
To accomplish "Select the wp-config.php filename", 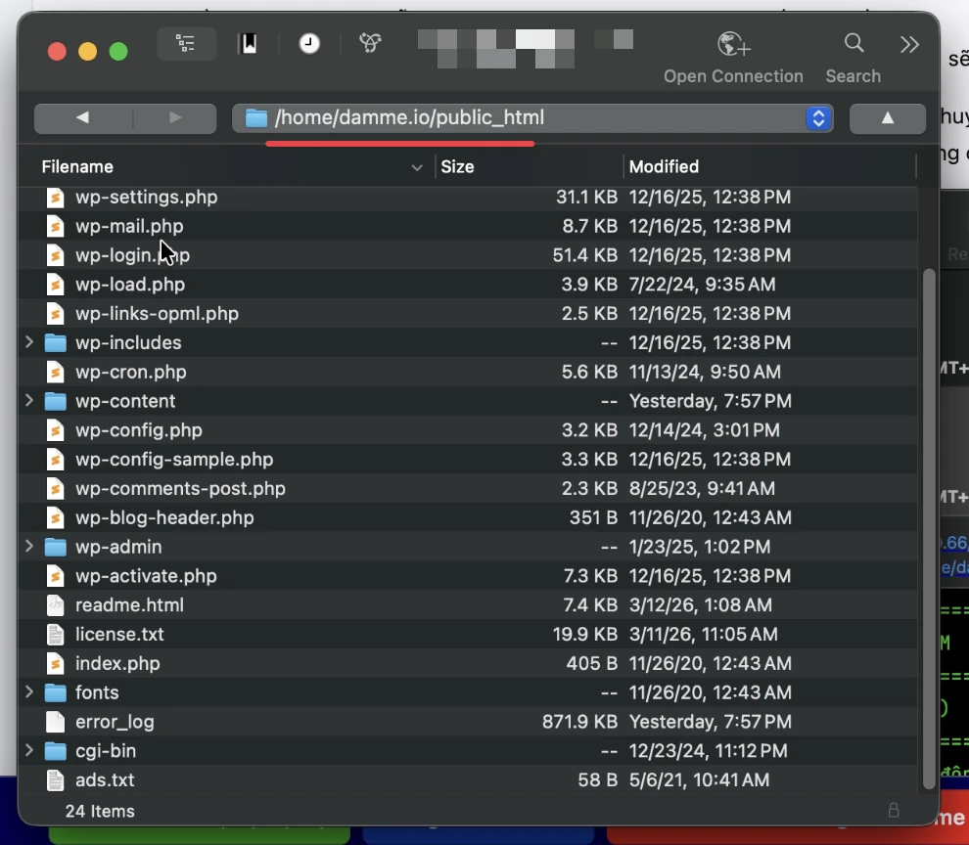I will coord(138,430).
